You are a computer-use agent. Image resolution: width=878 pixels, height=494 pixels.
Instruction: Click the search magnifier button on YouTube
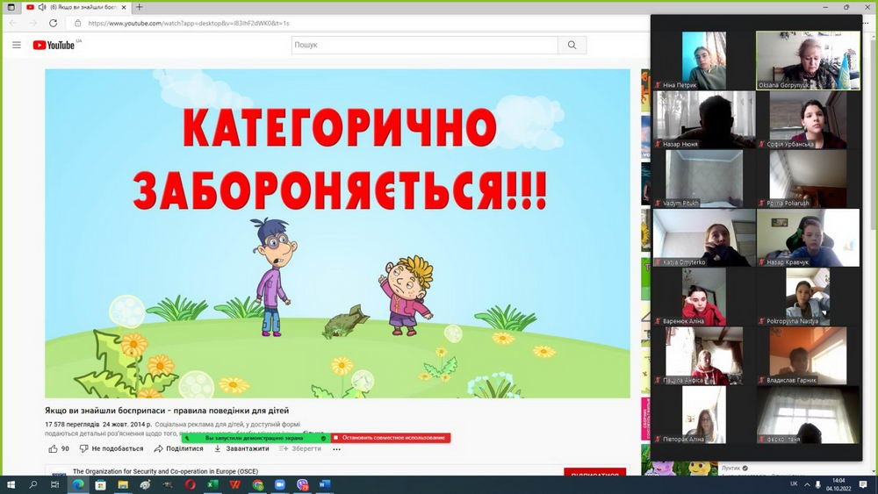coord(572,45)
